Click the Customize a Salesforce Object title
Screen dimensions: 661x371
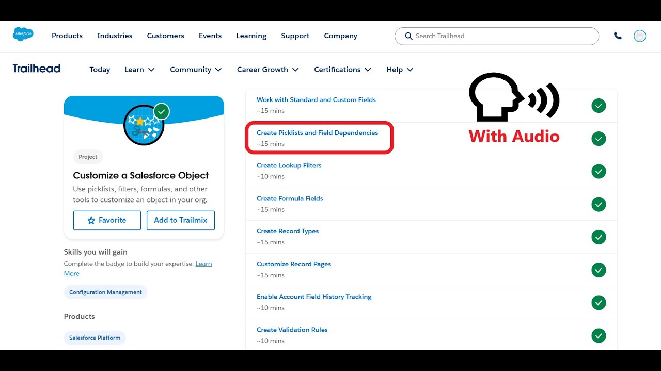tap(141, 175)
